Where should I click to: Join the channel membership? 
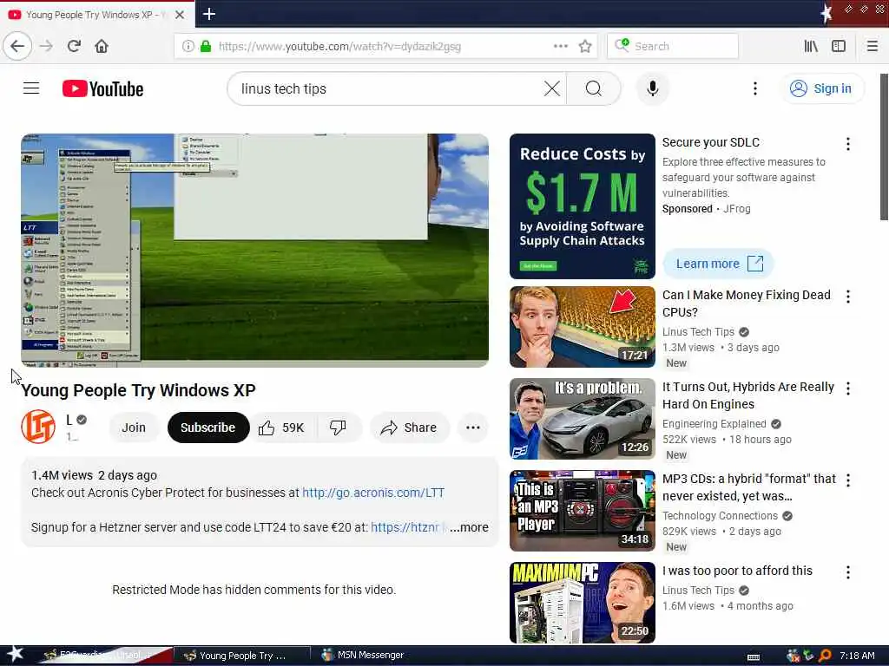tap(134, 428)
